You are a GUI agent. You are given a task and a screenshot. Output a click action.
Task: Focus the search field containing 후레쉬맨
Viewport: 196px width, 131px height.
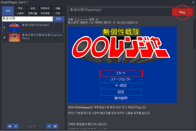click(27, 19)
